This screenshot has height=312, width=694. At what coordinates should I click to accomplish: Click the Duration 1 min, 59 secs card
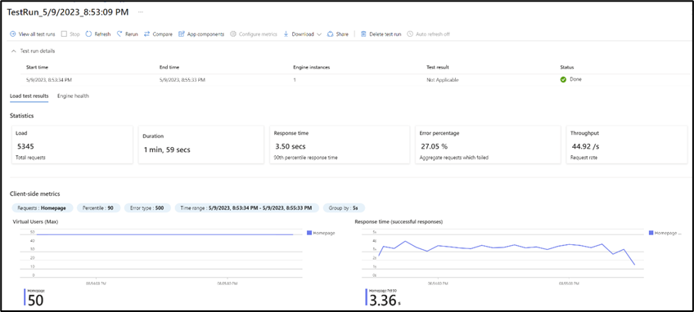click(201, 145)
